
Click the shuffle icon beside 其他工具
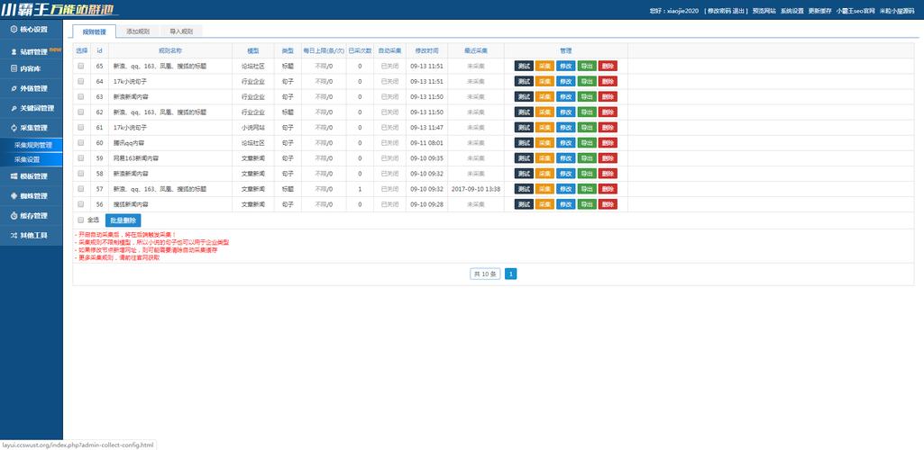click(14, 235)
